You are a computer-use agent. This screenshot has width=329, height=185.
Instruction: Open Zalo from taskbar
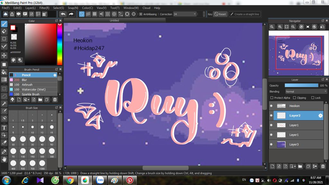(100, 180)
